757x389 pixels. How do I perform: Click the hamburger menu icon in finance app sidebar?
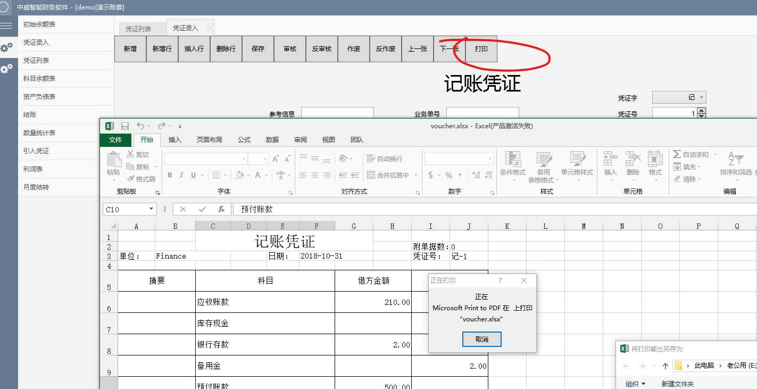point(6,26)
